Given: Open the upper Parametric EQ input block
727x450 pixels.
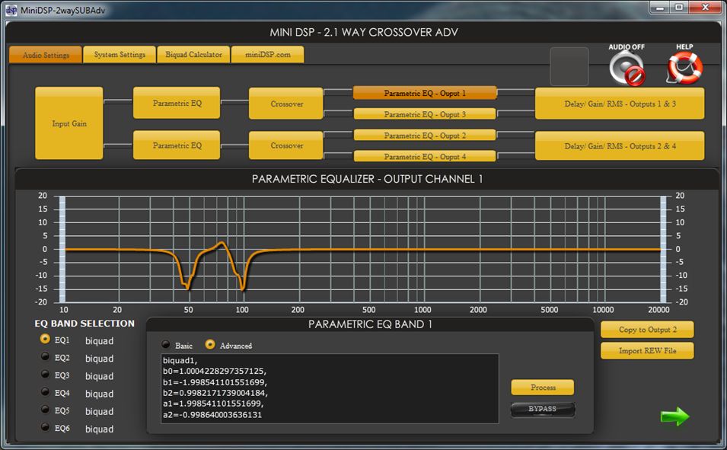Looking at the screenshot, I should coord(177,103).
